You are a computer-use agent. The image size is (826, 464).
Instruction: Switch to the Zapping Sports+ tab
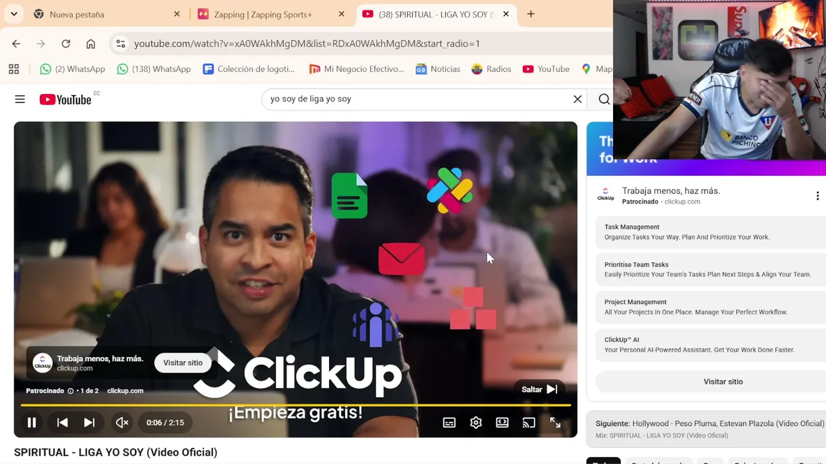[x=272, y=14]
